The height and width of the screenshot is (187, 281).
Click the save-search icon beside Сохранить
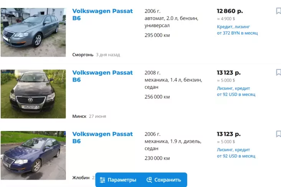[x=149, y=180]
